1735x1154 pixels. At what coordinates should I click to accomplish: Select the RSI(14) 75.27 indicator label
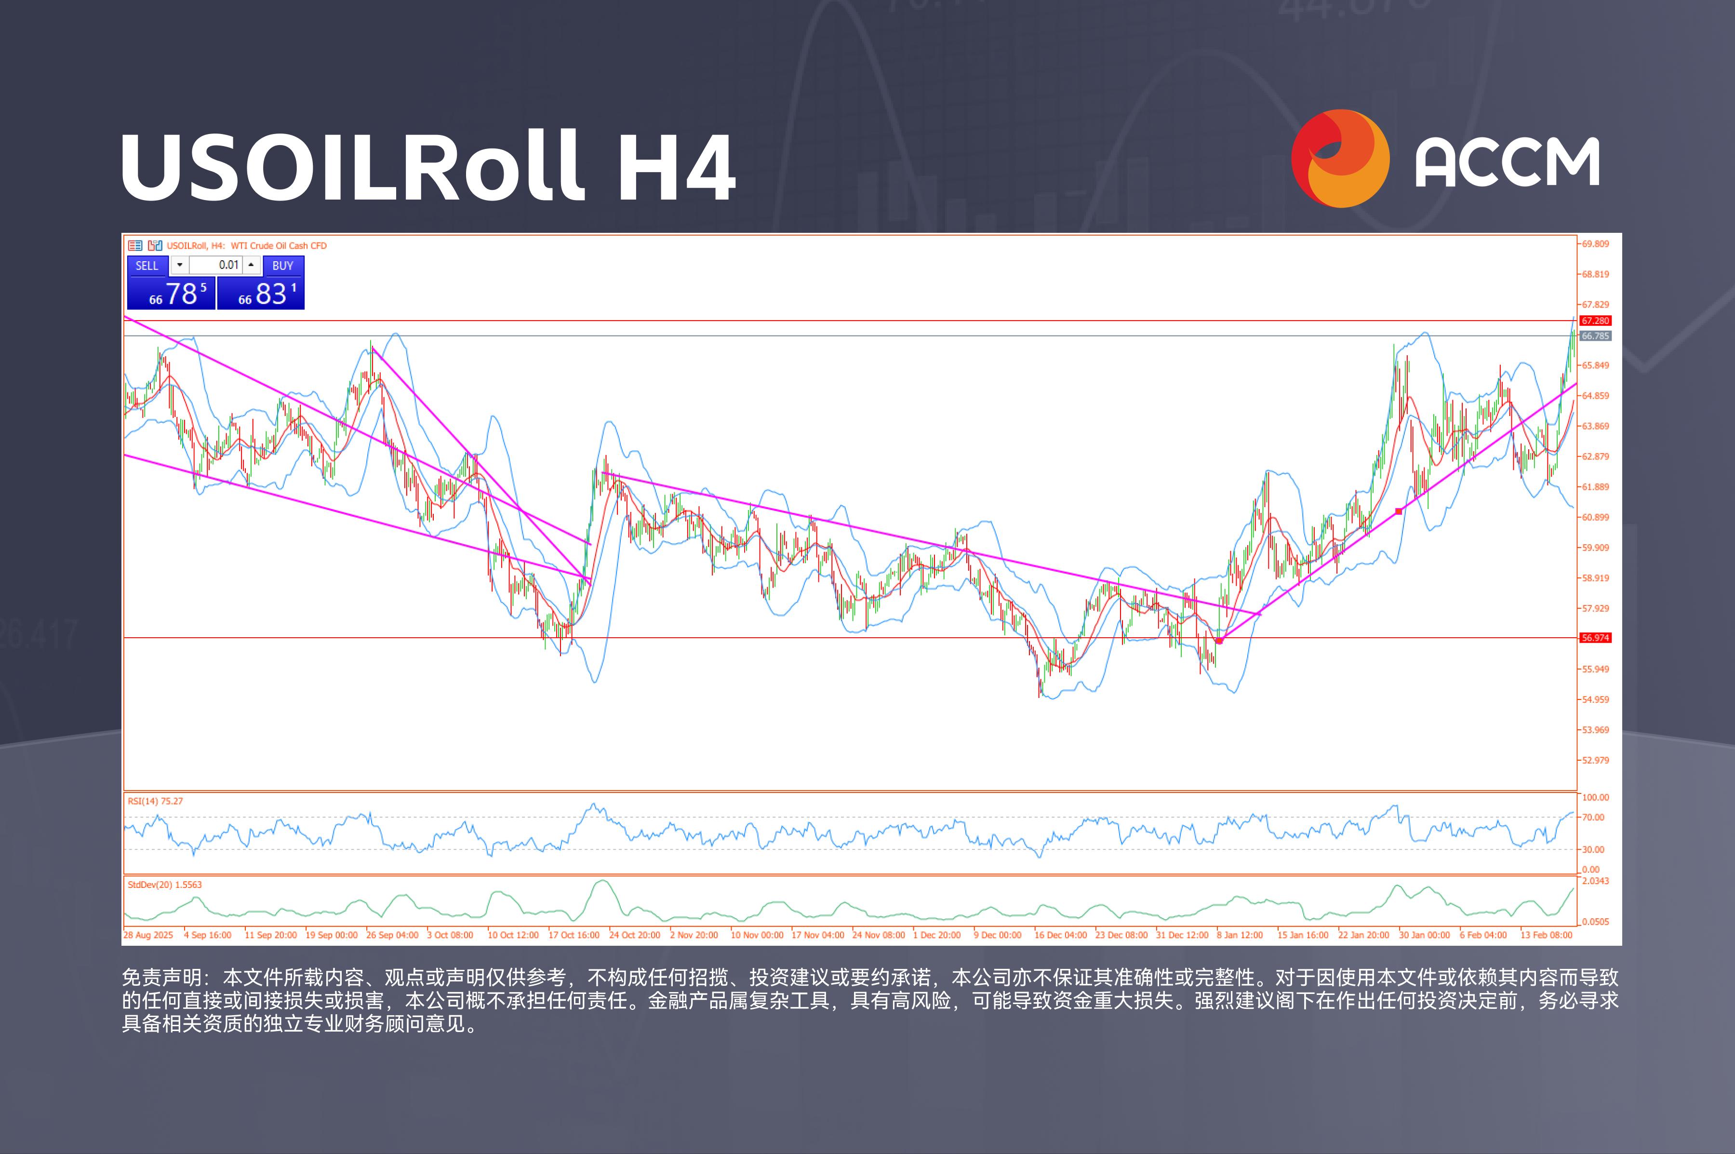155,801
